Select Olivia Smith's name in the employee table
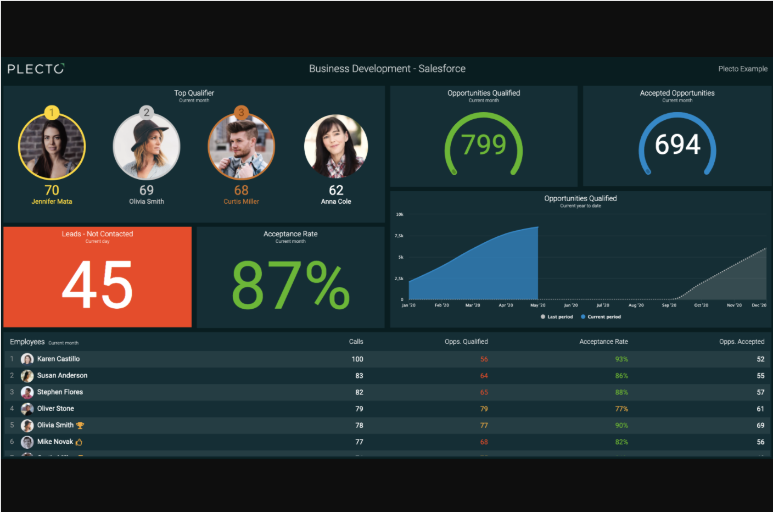Image resolution: width=773 pixels, height=512 pixels. click(55, 425)
